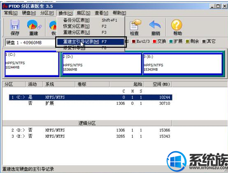Image resolution: width=228 pixels, height=173 pixels.
Task: Click the size value 15366 in the D: row
Action: (165, 130)
